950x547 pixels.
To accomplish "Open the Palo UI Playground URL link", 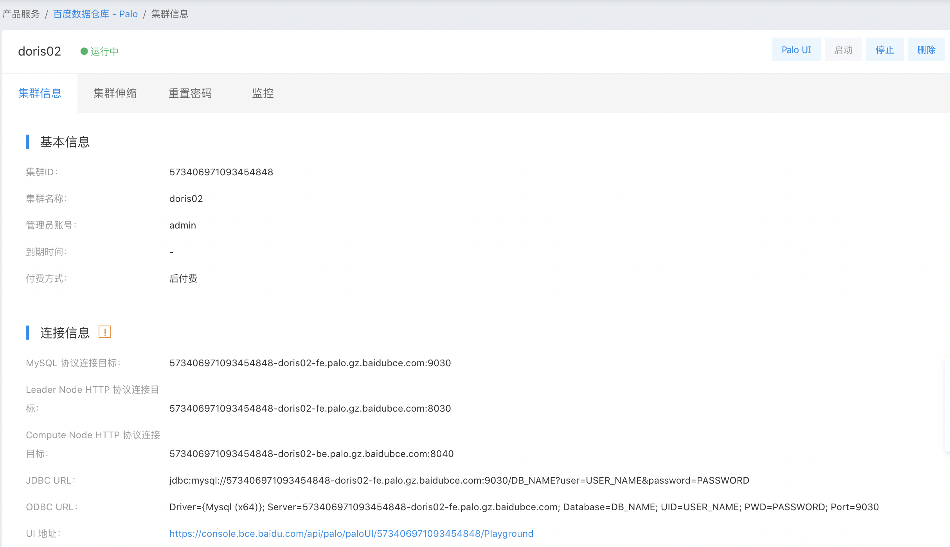I will [351, 534].
